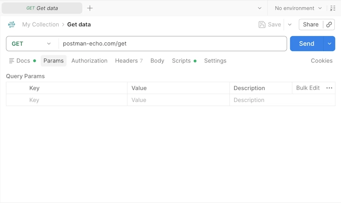Expand the Send button options arrow
Image resolution: width=341 pixels, height=203 pixels.
[x=330, y=44]
